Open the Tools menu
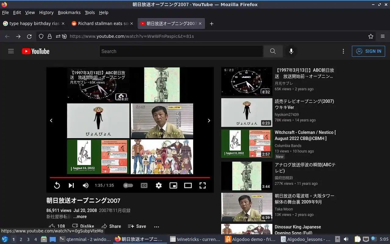The image size is (390, 244). (x=90, y=13)
